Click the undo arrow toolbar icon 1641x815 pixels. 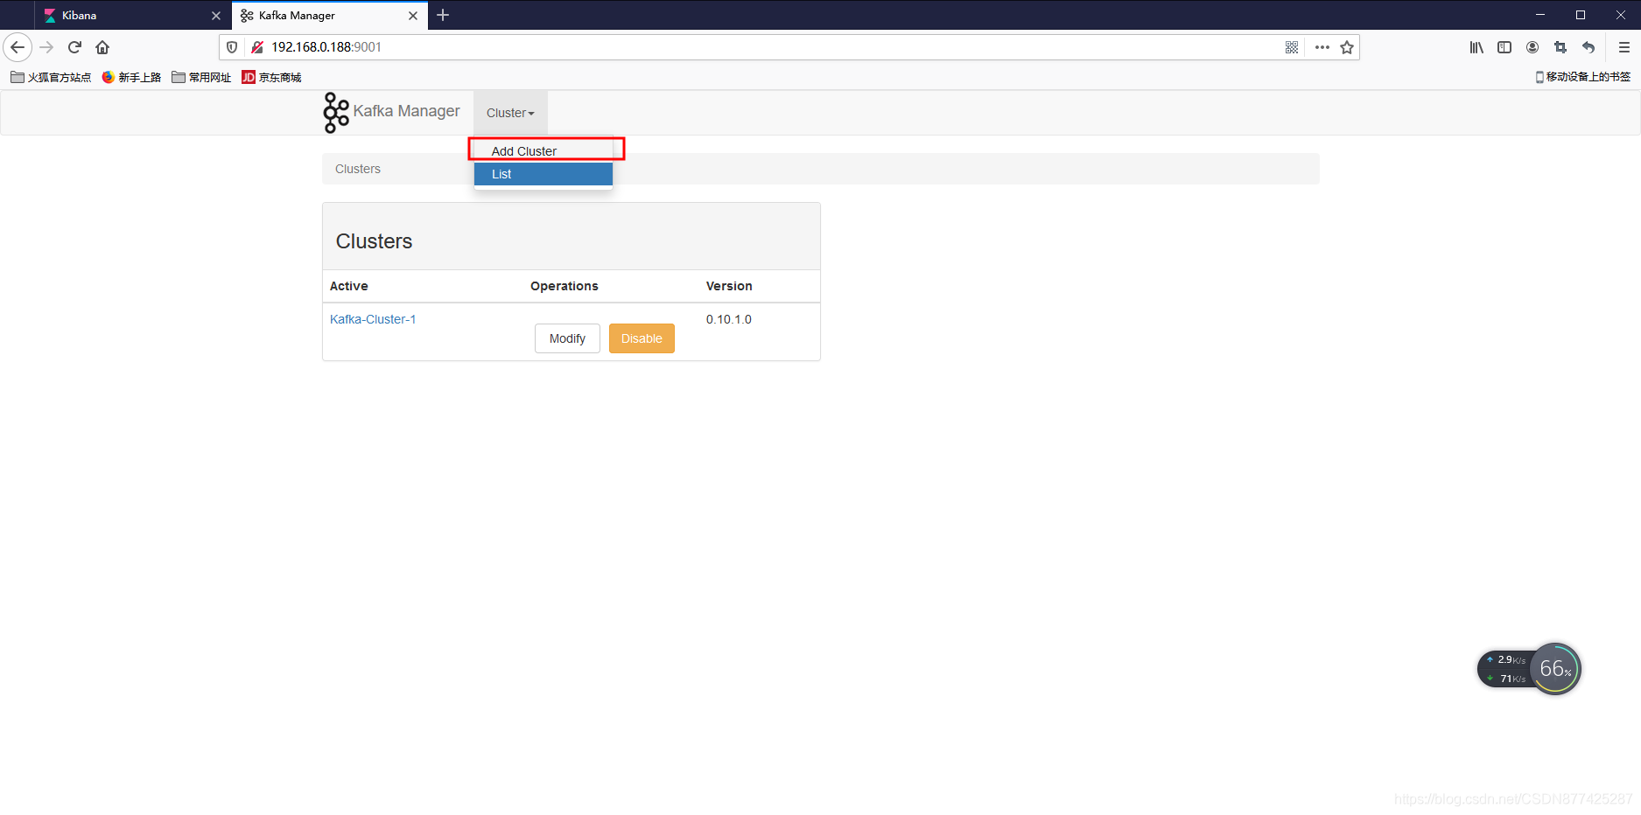tap(1588, 47)
